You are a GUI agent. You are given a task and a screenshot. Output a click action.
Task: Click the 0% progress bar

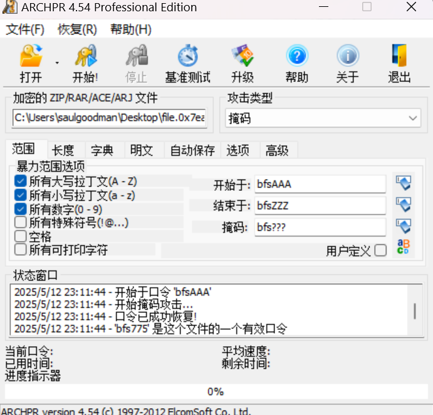click(x=216, y=392)
